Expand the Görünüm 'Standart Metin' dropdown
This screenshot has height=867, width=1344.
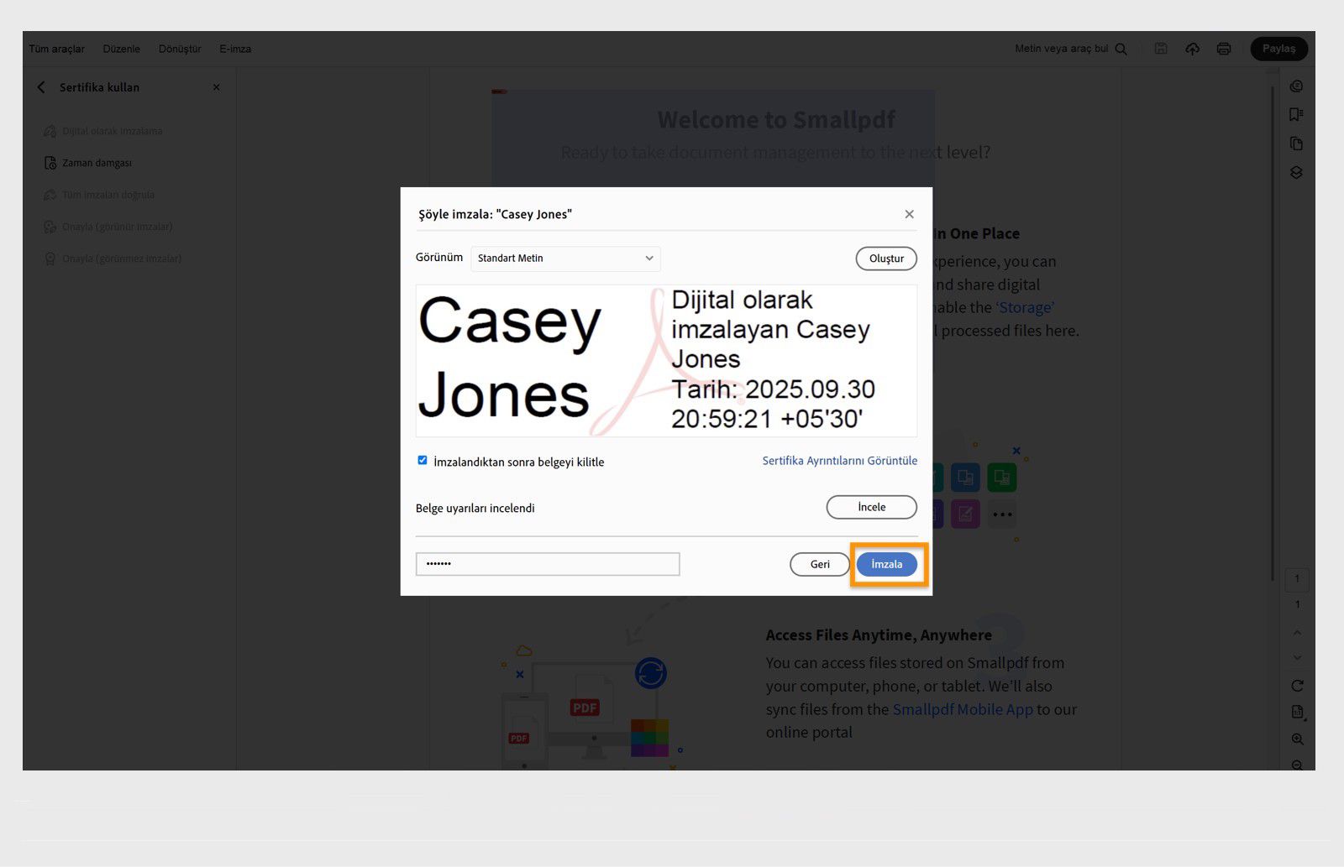[565, 259]
